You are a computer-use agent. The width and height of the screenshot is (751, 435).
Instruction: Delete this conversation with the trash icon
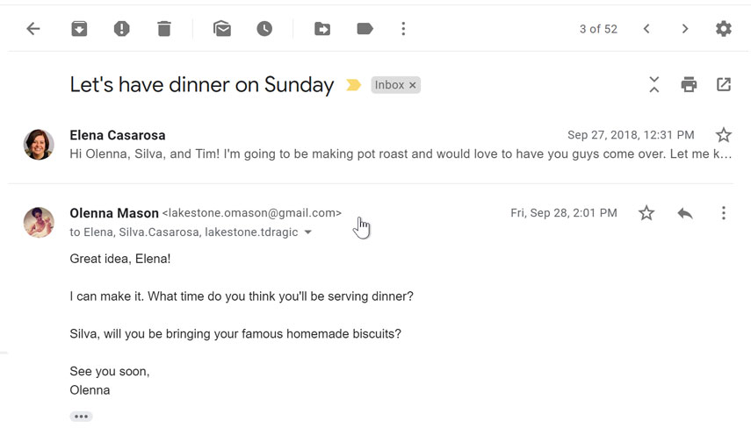pos(164,29)
